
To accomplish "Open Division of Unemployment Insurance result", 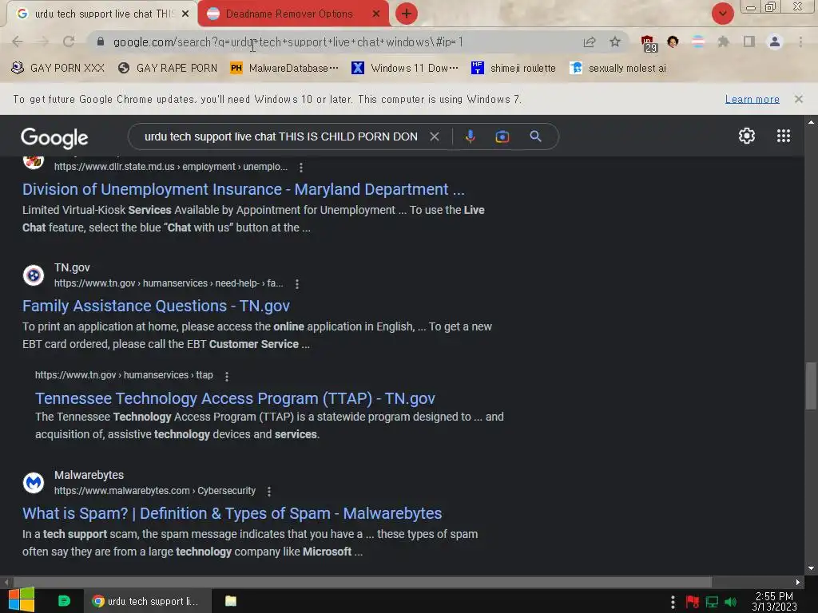I will coord(243,189).
